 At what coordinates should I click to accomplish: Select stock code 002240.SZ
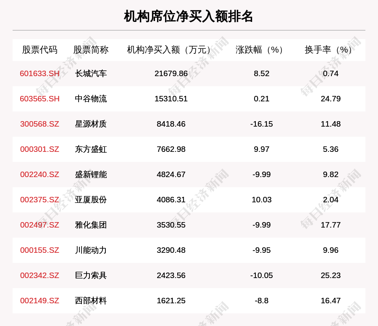pyautogui.click(x=40, y=174)
